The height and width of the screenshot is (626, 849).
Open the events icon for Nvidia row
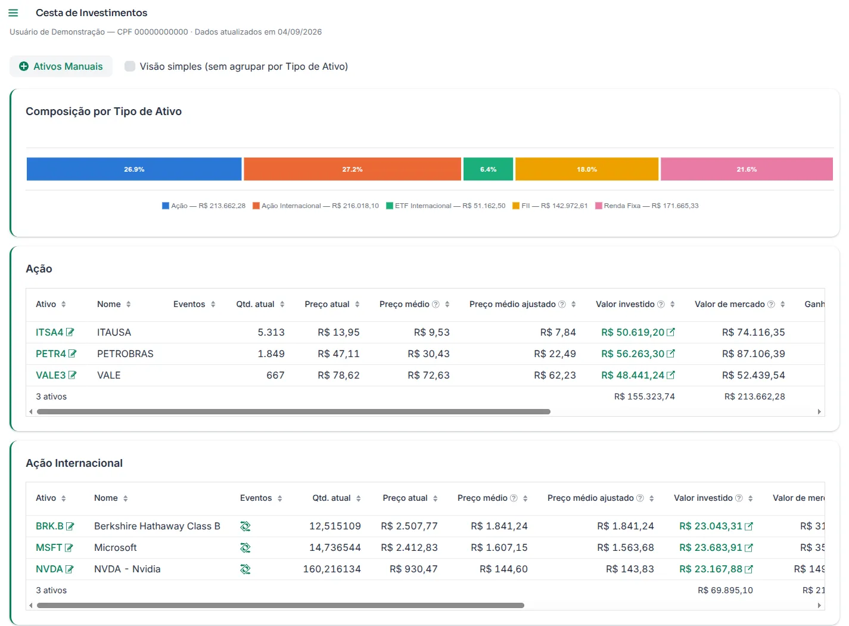pyautogui.click(x=245, y=569)
